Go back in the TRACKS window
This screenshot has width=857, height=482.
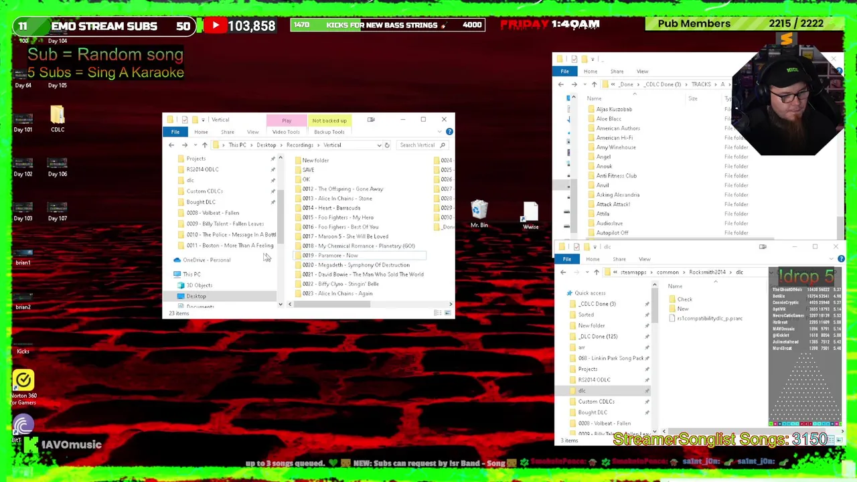point(561,84)
